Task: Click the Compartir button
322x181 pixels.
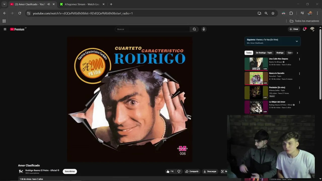Action: (x=192, y=171)
